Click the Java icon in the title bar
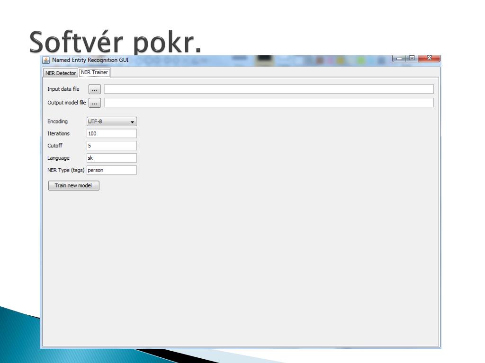Image resolution: width=485 pixels, height=363 pixels. 46,60
